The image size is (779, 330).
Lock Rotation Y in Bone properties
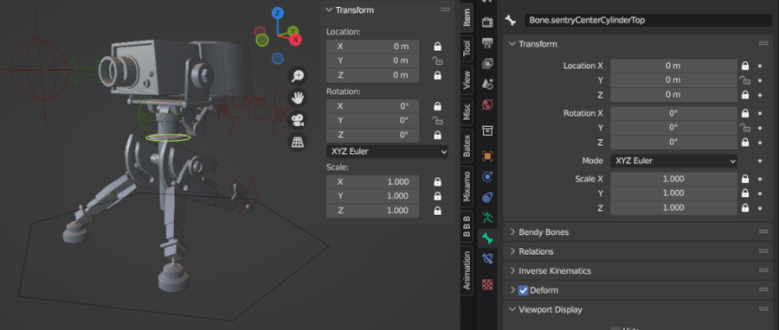pyautogui.click(x=744, y=127)
